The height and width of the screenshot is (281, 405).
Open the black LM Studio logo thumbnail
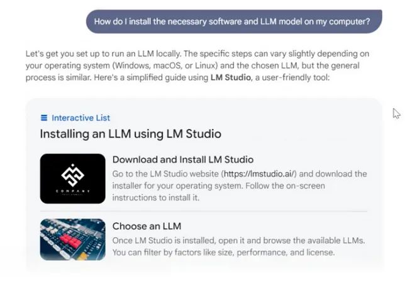tap(72, 179)
